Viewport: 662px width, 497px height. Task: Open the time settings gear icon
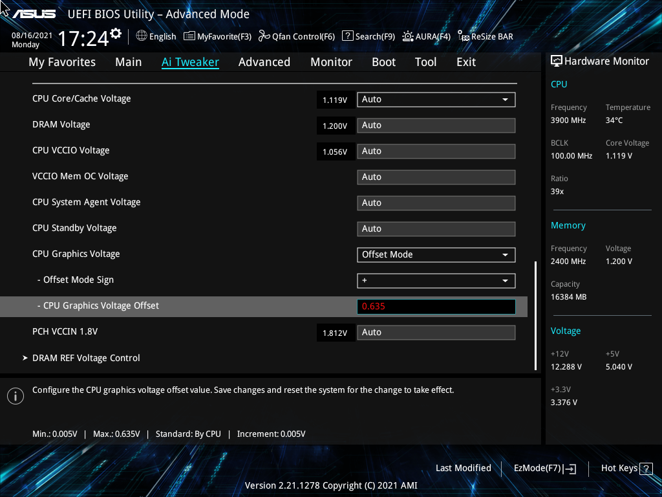(116, 34)
